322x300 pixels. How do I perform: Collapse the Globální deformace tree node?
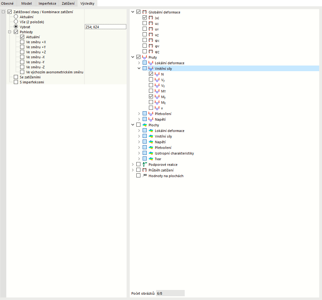click(x=133, y=12)
